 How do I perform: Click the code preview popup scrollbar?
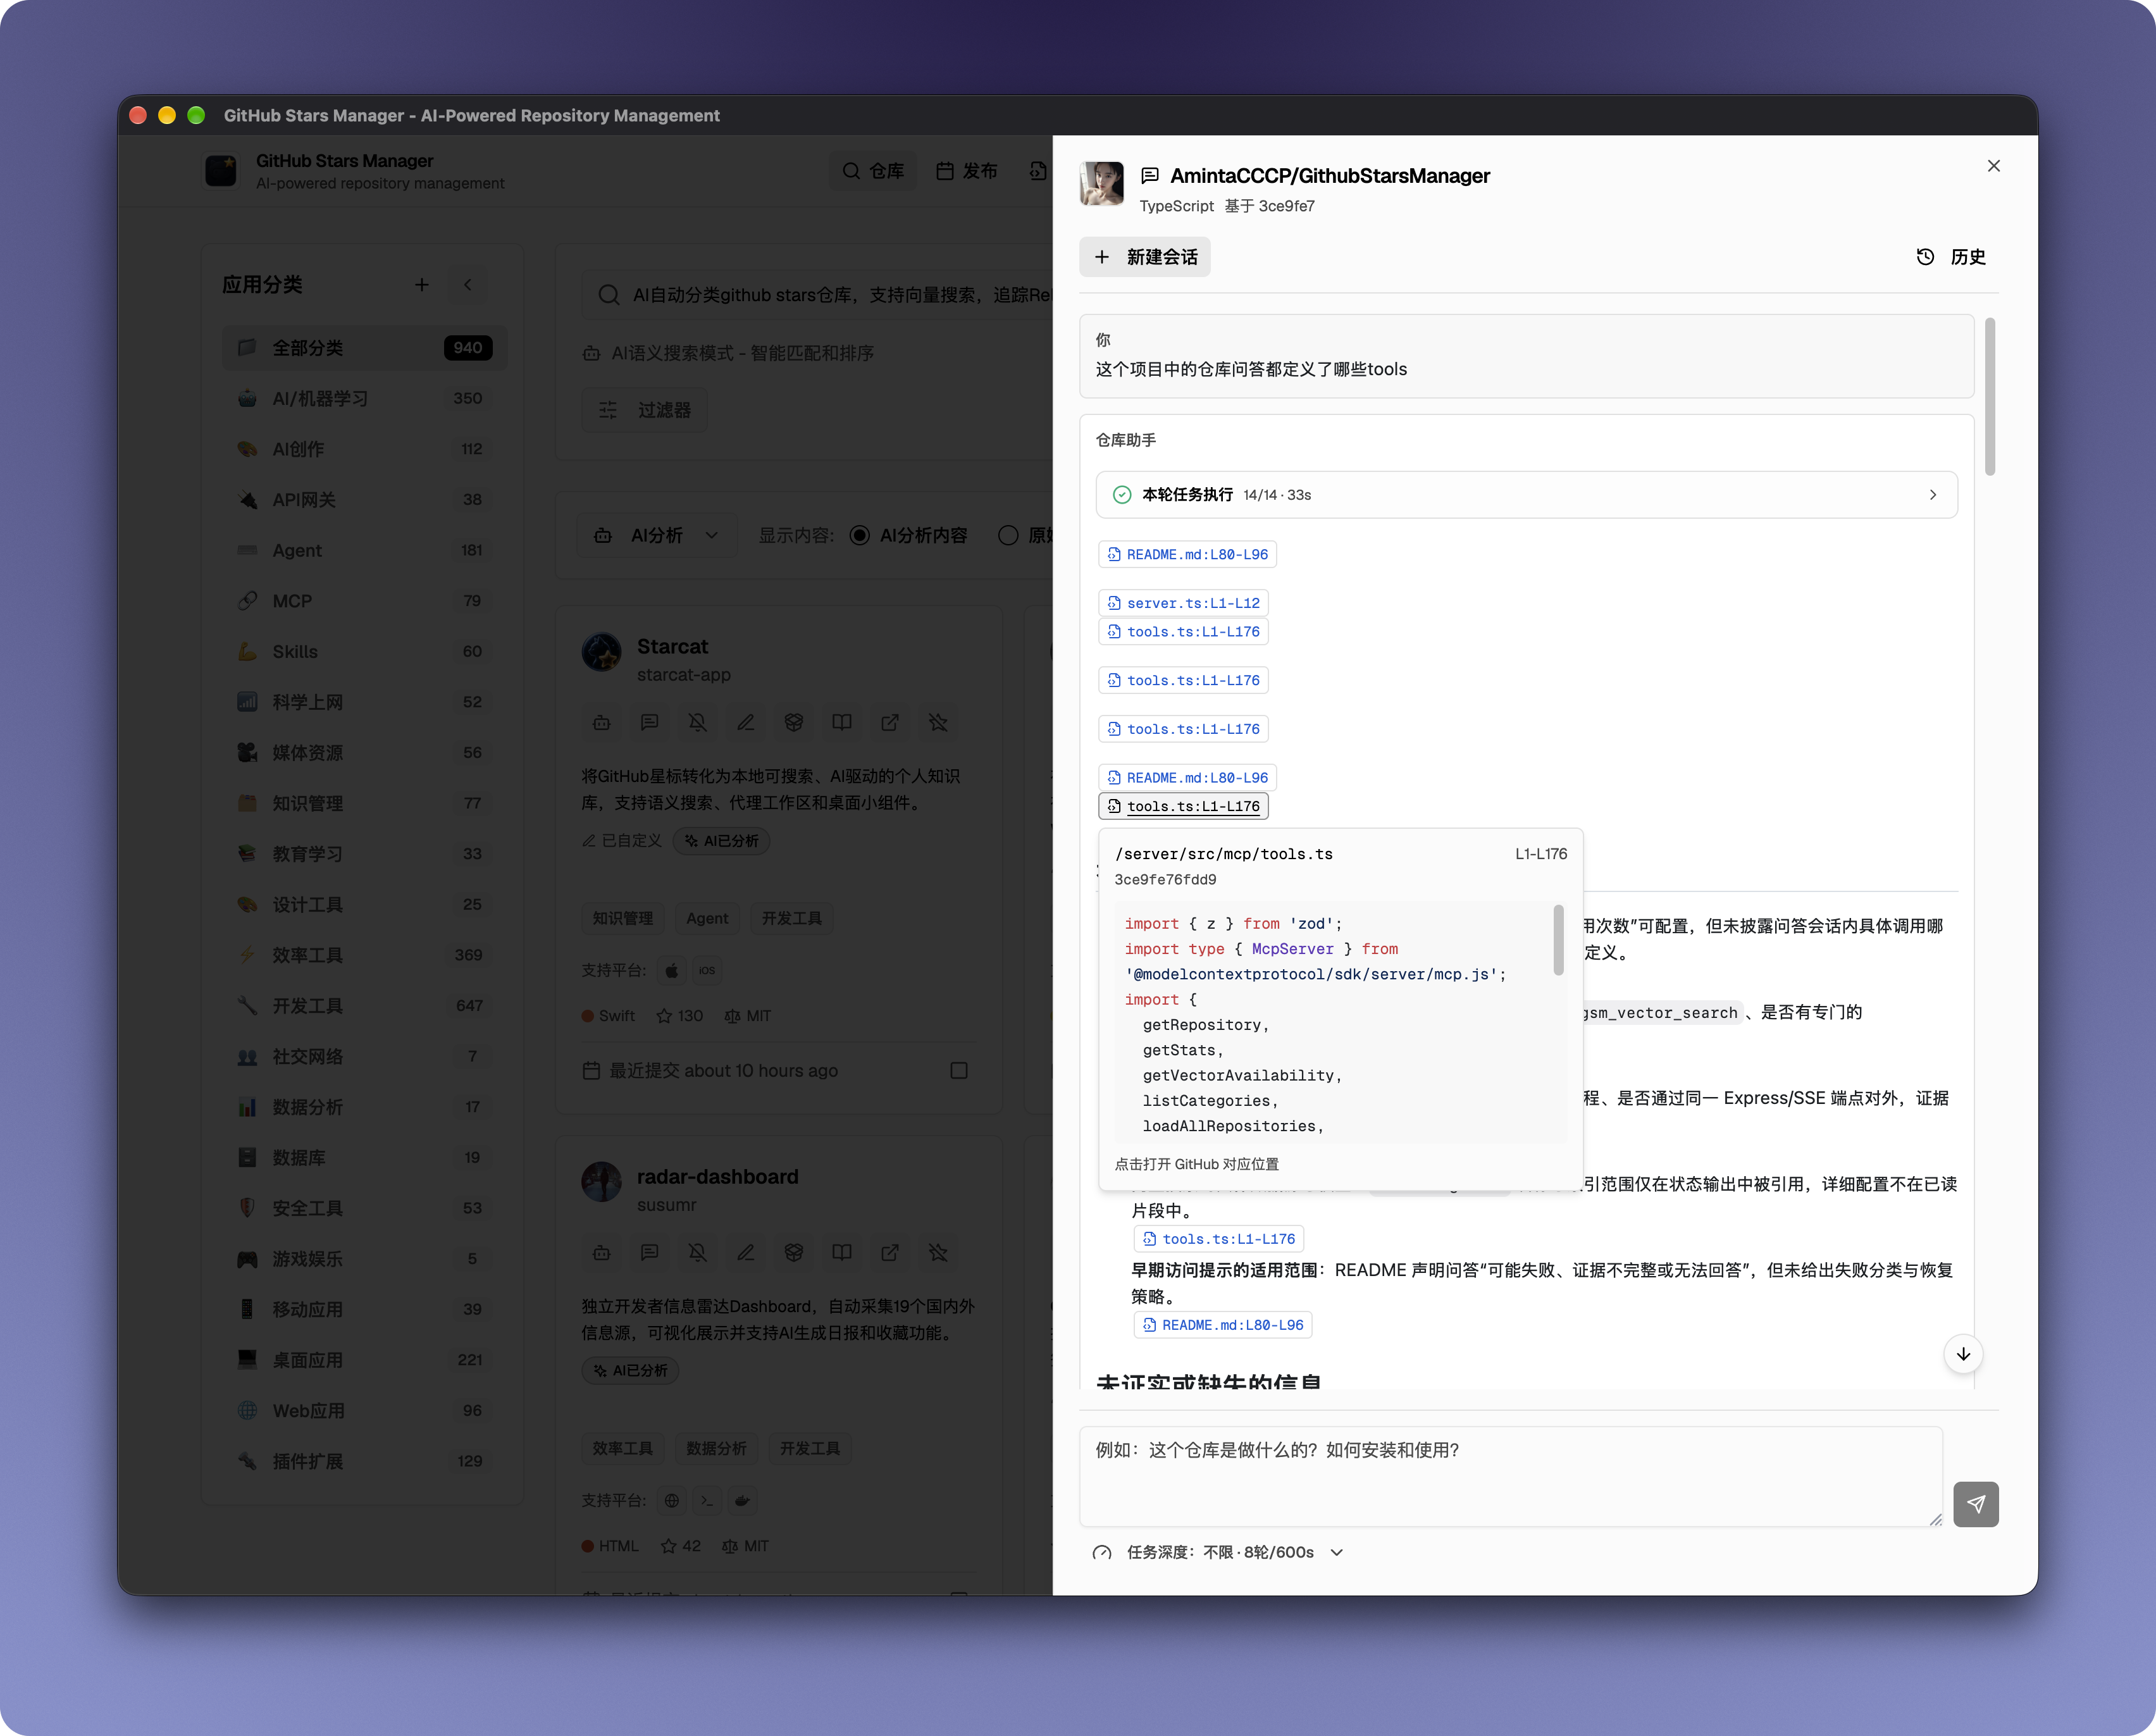(x=1558, y=940)
